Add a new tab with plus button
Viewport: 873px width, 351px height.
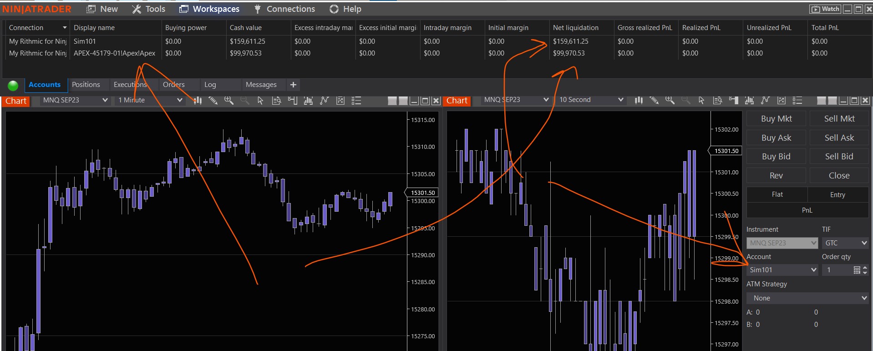293,85
